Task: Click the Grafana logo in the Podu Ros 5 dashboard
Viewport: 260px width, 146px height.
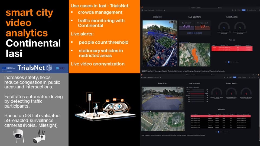Action: click(x=142, y=75)
